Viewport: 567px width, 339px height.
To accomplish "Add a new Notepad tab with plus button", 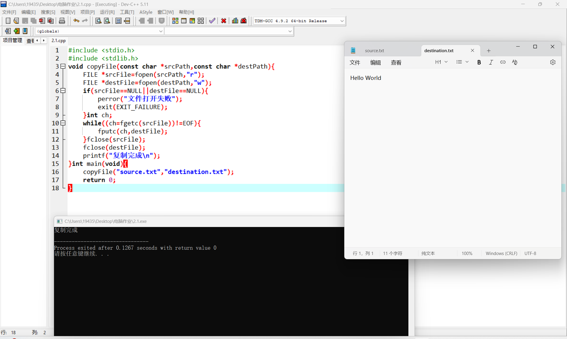I will [489, 51].
